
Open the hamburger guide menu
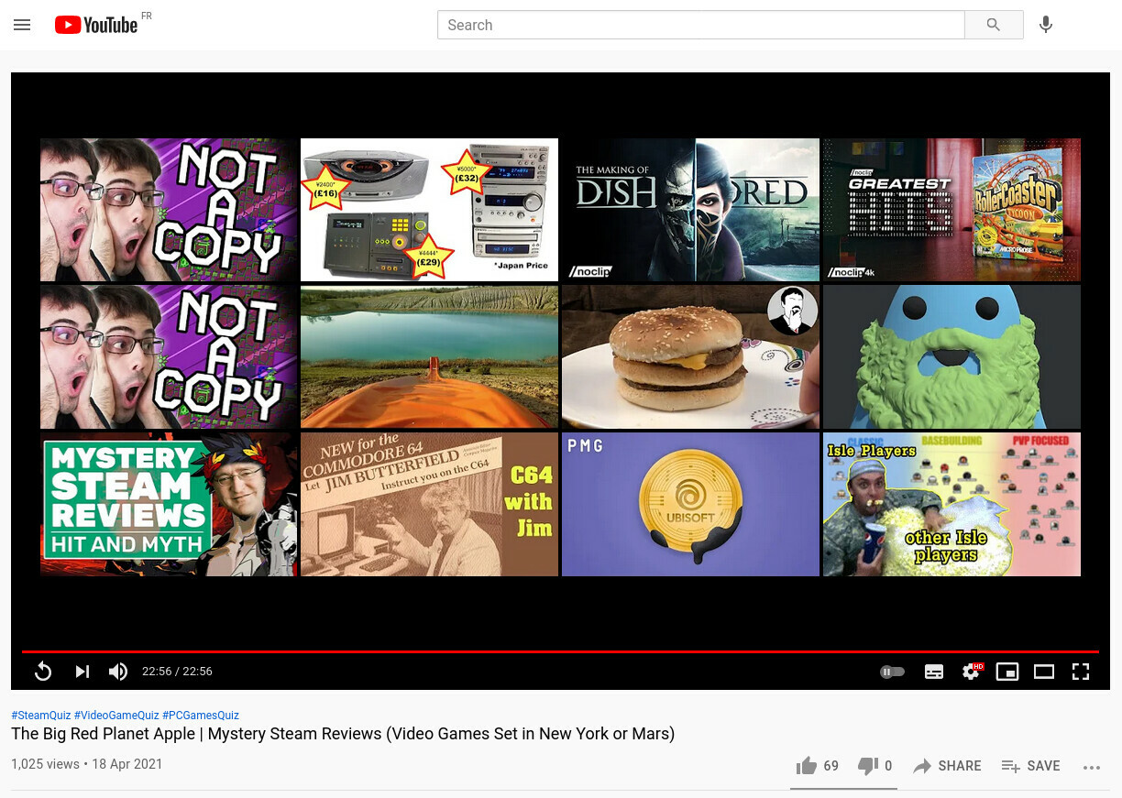tap(22, 25)
